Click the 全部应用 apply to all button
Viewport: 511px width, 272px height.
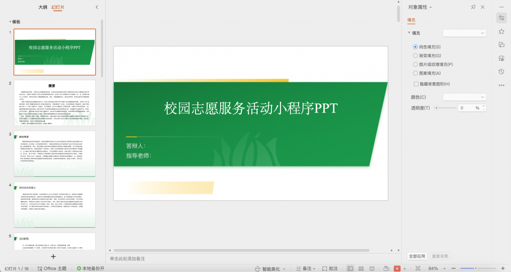point(417,256)
